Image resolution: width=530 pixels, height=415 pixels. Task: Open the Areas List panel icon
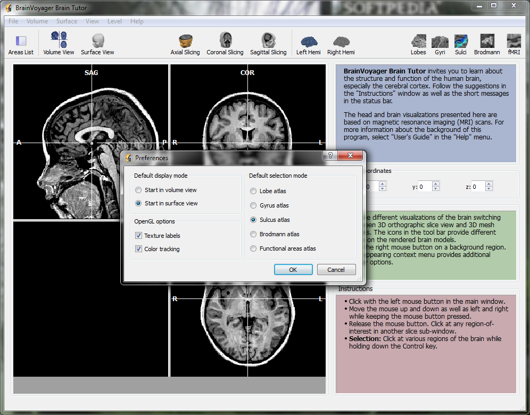21,41
